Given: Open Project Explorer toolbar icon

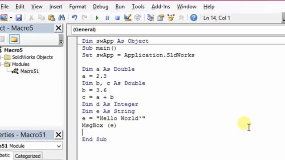Looking at the screenshot, I should pos(151,18).
